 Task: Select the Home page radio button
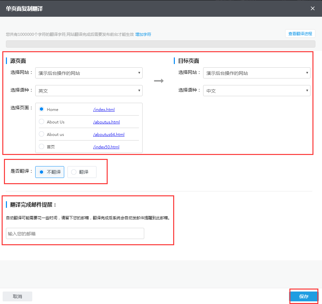click(x=41, y=109)
